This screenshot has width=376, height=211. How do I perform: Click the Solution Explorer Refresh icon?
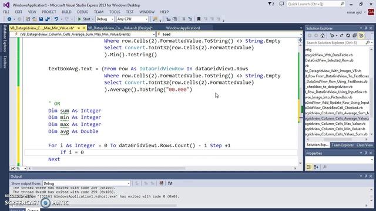coord(348,36)
